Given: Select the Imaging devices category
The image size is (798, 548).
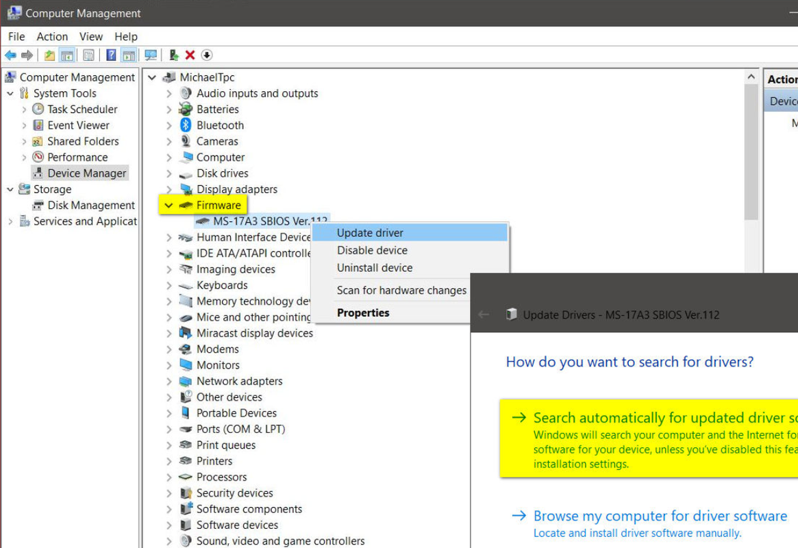Looking at the screenshot, I should [236, 269].
